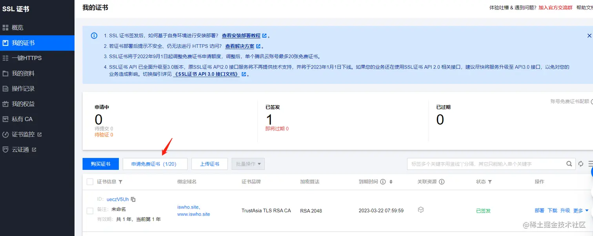The width and height of the screenshot is (593, 236).
Task: Click 下载 action in certificate row
Action: coord(552,211)
